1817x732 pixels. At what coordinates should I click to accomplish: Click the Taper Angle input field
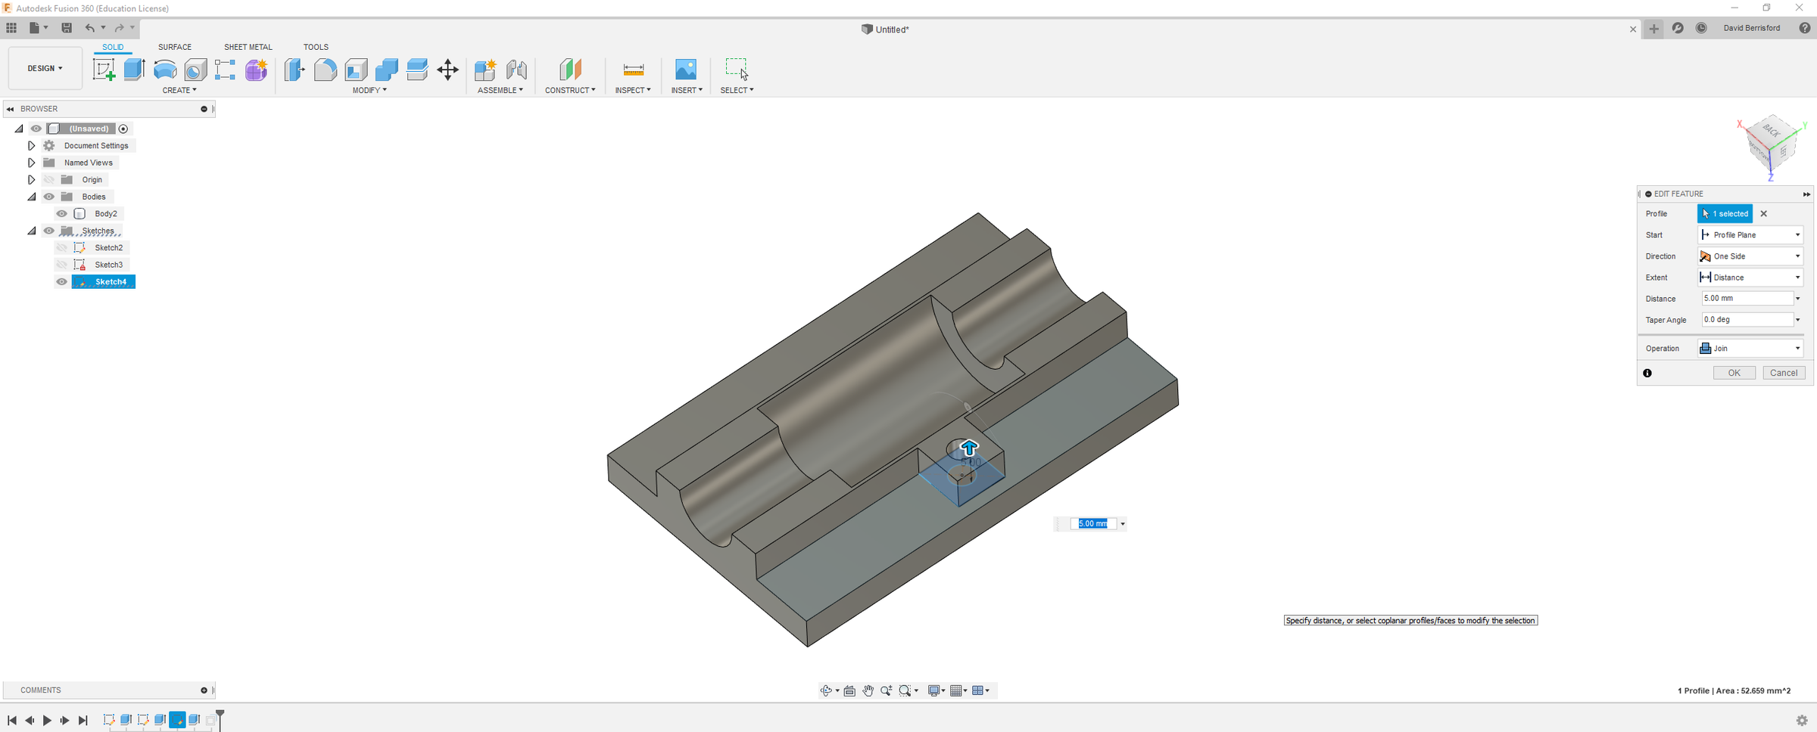(1747, 320)
